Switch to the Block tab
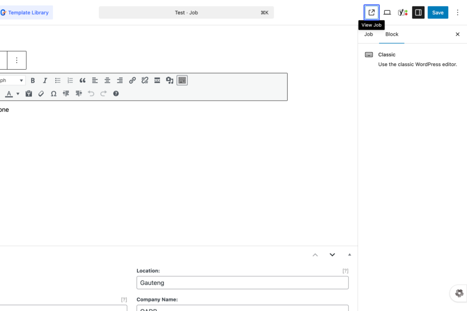This screenshot has width=467, height=311. click(392, 34)
